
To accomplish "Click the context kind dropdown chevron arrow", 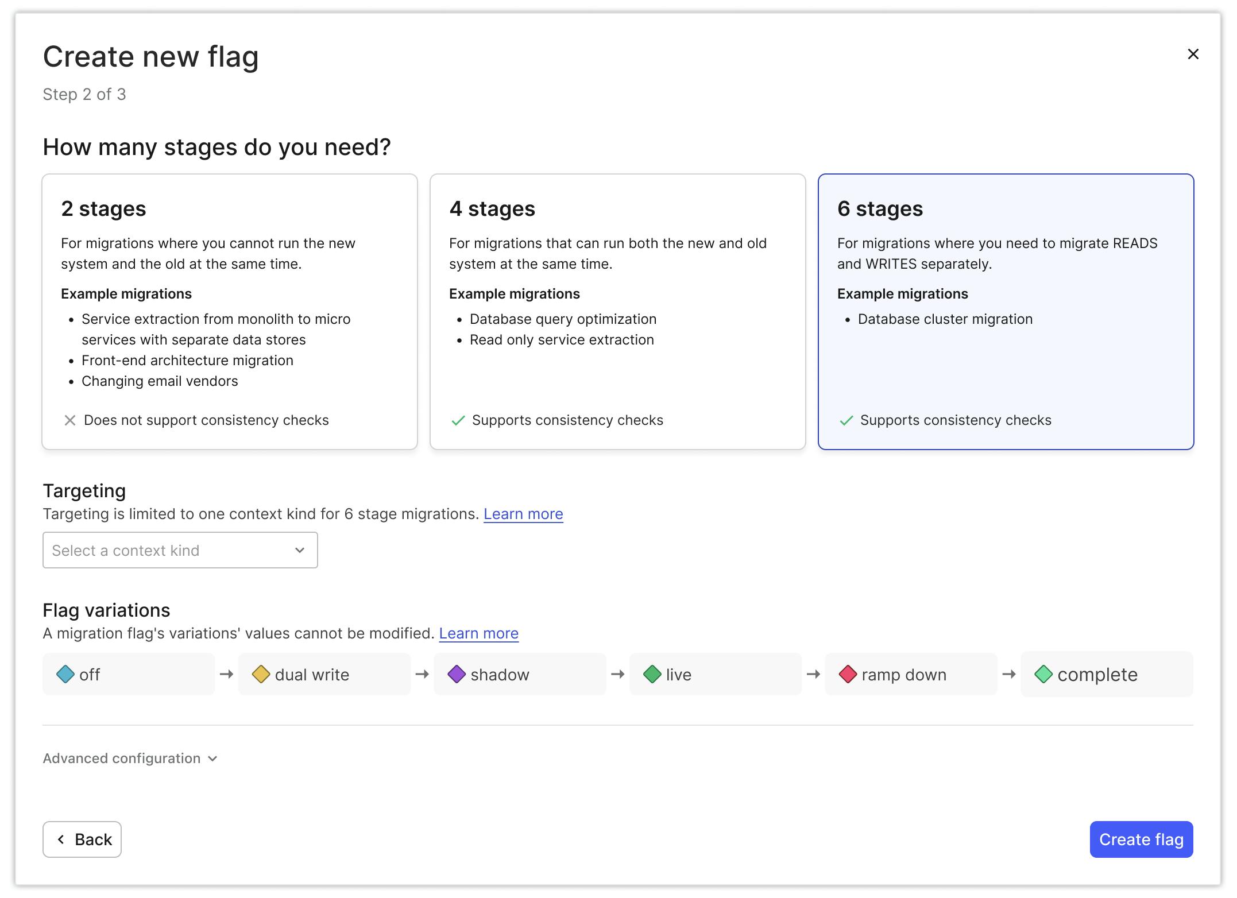I will (x=300, y=550).
